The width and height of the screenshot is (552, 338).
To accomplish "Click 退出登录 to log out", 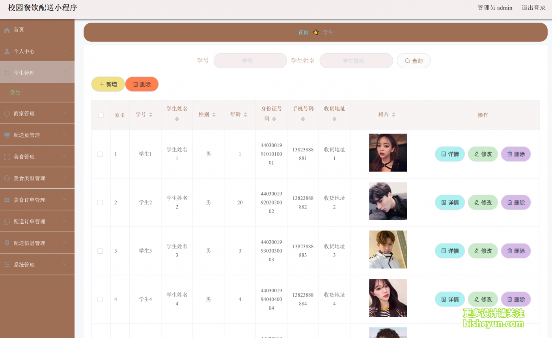I will 533,7.
